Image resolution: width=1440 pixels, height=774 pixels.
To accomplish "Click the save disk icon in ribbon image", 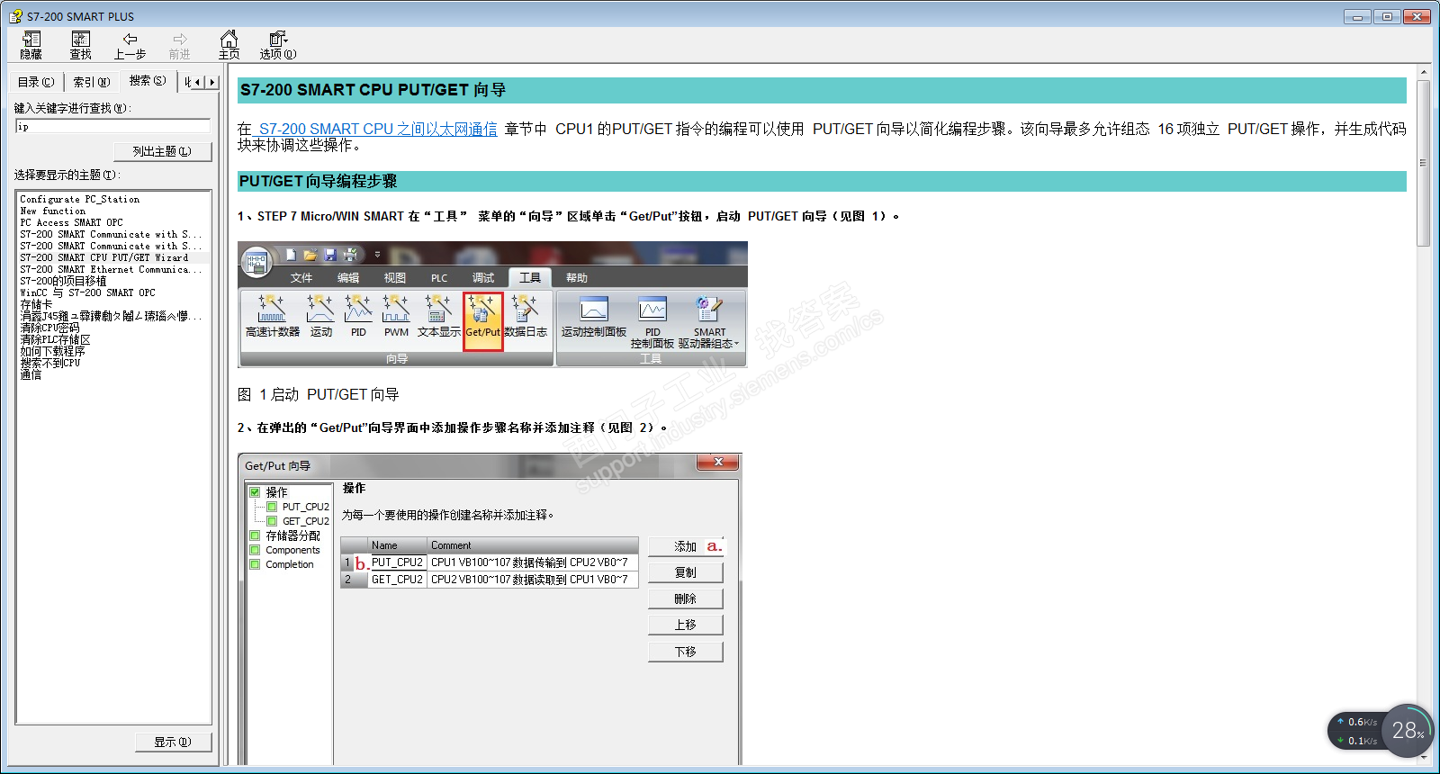I will pyautogui.click(x=330, y=255).
